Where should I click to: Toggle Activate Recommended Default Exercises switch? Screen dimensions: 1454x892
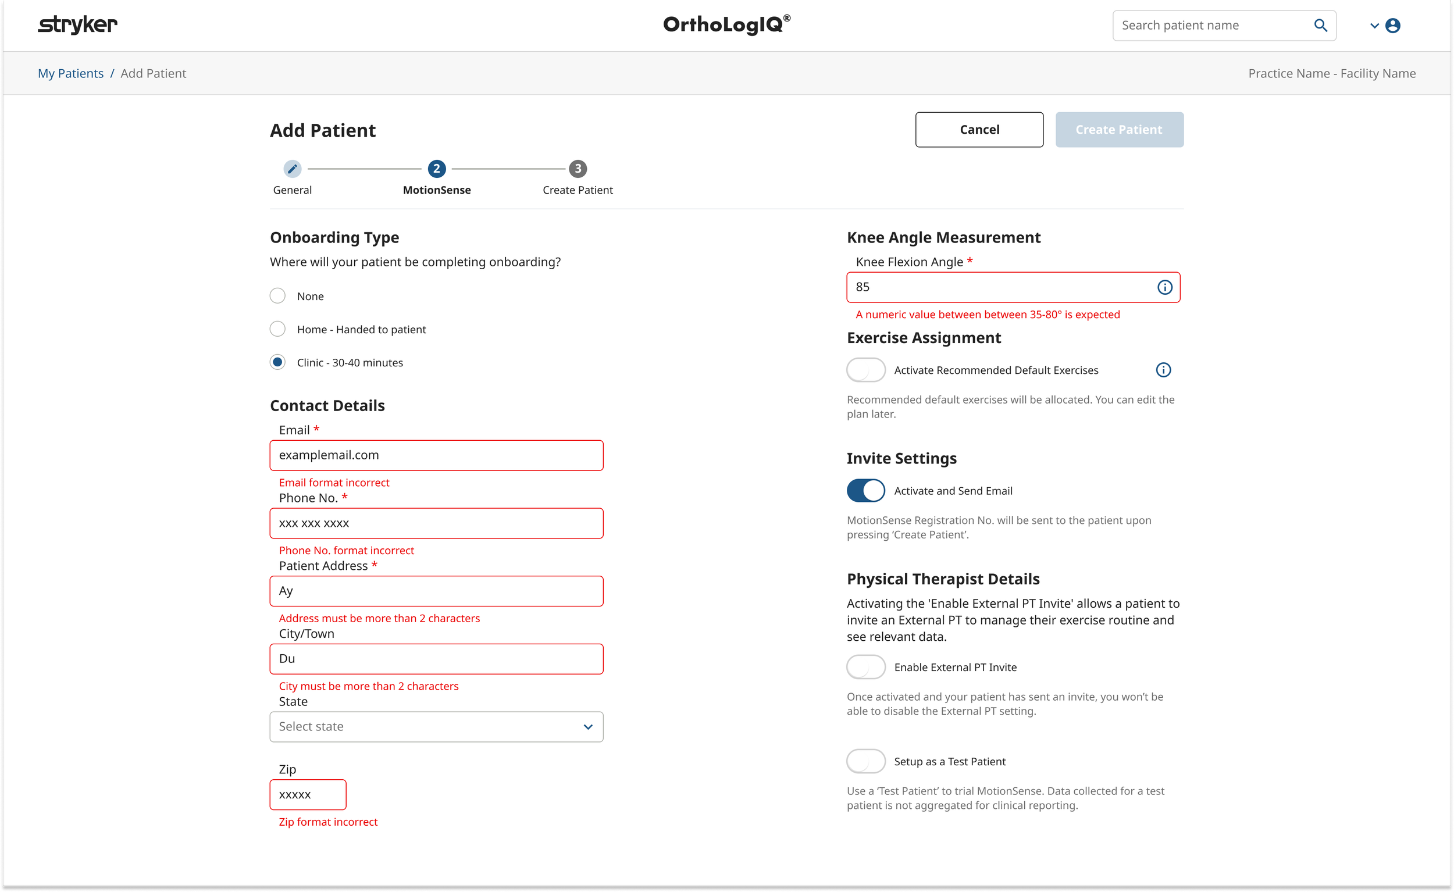click(x=865, y=370)
